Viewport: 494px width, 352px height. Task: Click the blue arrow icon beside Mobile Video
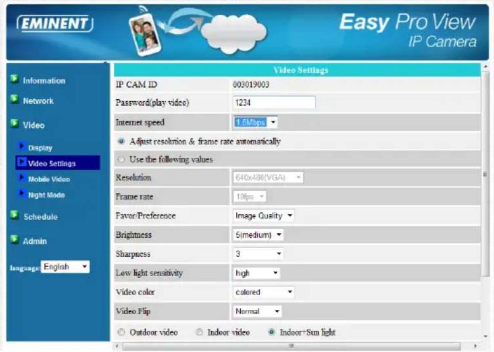pos(22,178)
